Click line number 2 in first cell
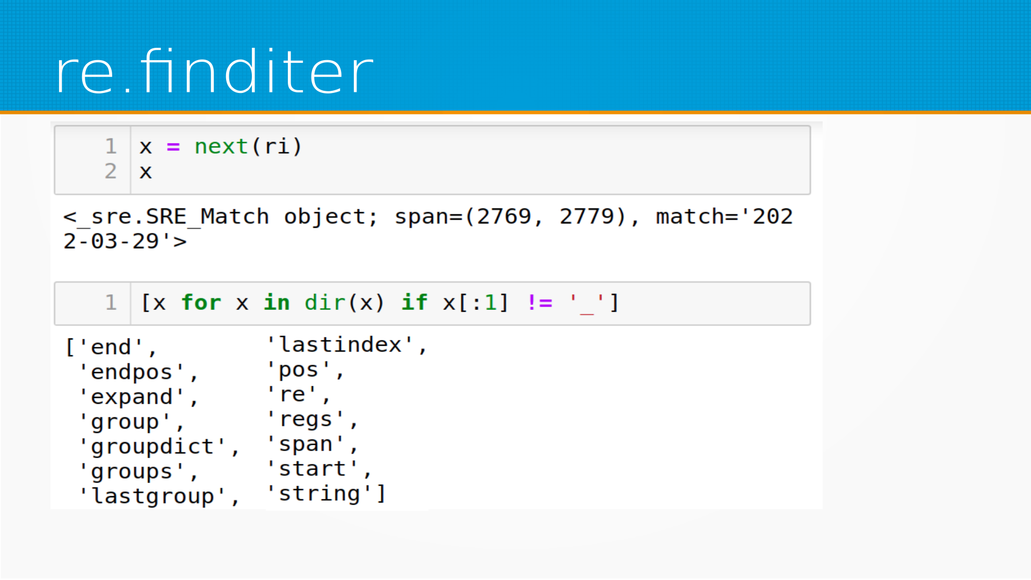This screenshot has height=580, width=1031. pos(111,171)
